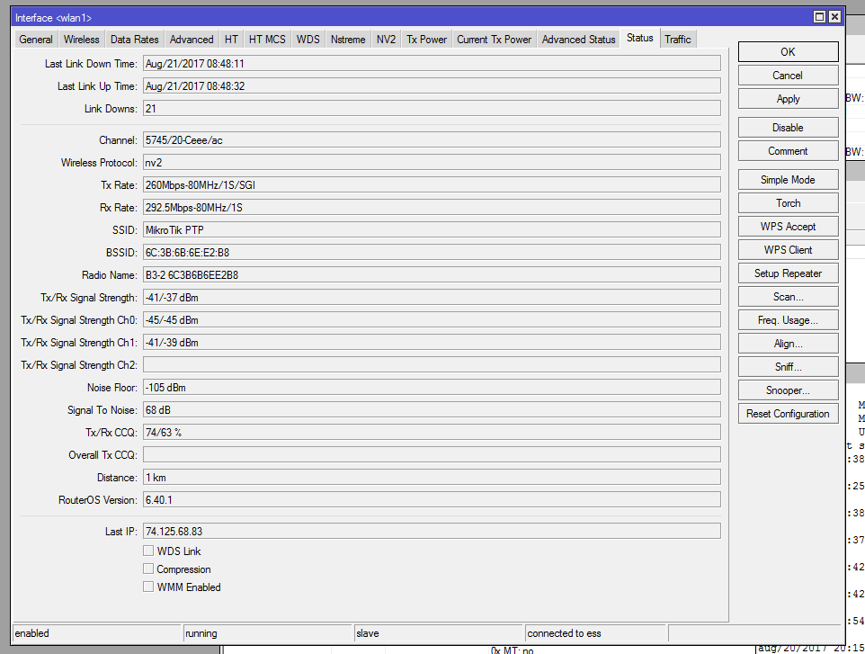Open Setup Repeater
The image size is (865, 654).
point(788,273)
